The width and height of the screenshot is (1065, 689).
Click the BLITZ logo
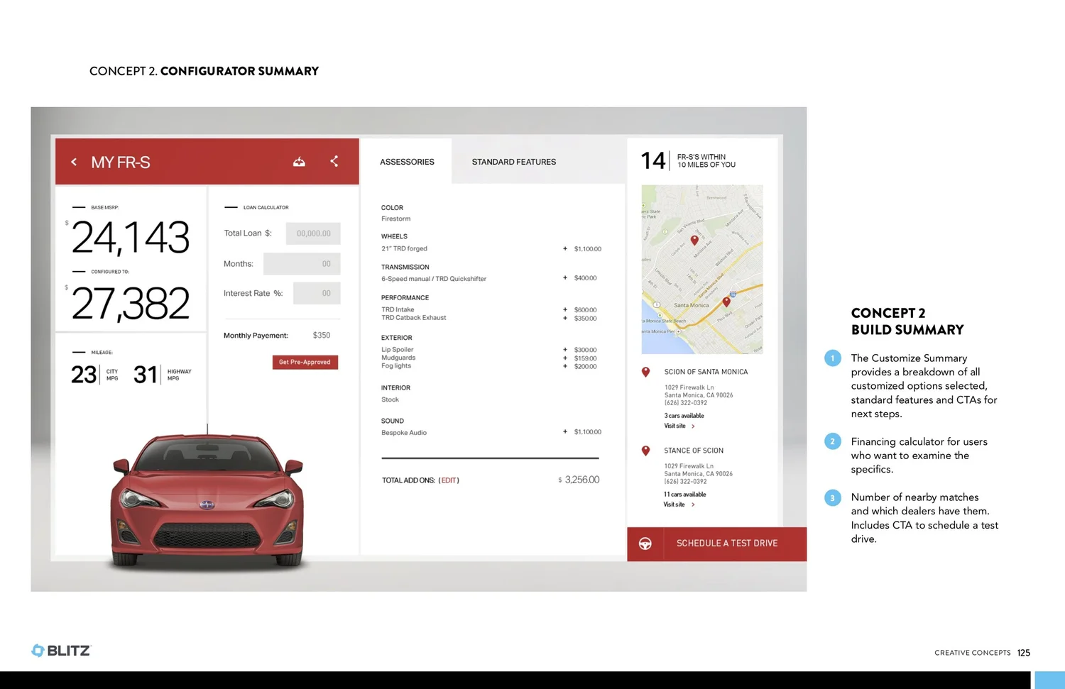click(x=61, y=651)
